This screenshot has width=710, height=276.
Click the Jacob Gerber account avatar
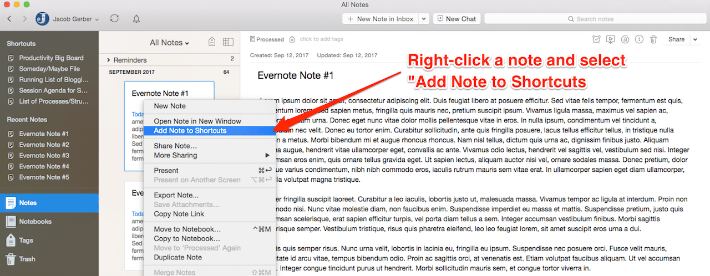click(42, 19)
